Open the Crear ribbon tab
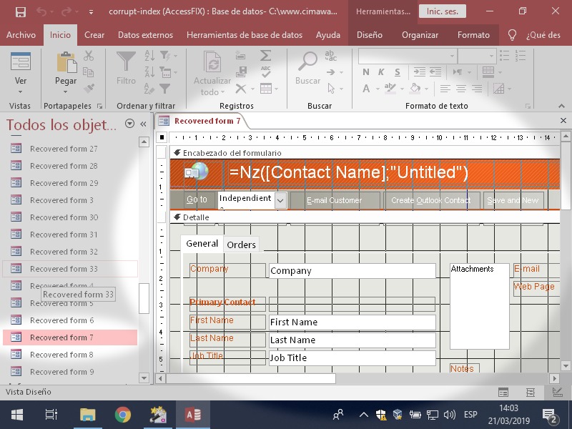 pyautogui.click(x=94, y=34)
